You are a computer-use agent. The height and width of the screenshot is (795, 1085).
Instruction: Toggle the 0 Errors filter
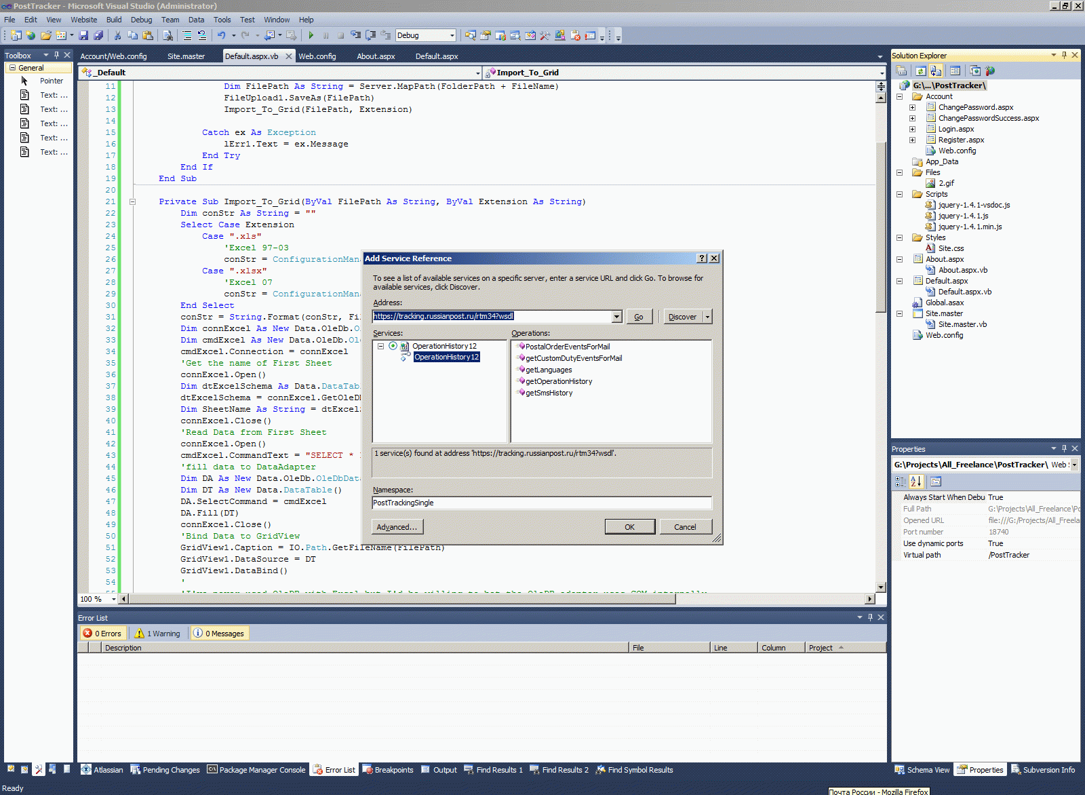pos(102,634)
